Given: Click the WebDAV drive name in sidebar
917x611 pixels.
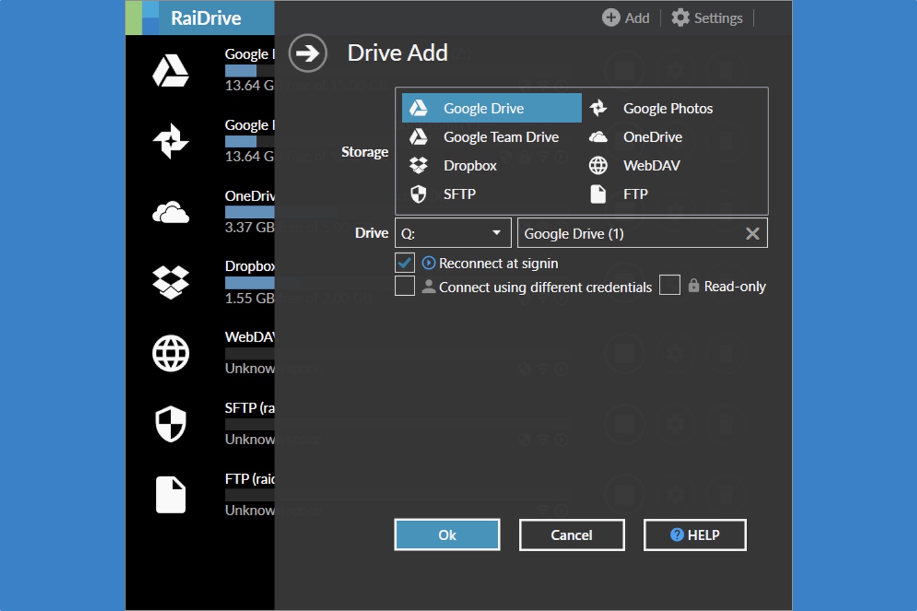Looking at the screenshot, I should [x=249, y=337].
